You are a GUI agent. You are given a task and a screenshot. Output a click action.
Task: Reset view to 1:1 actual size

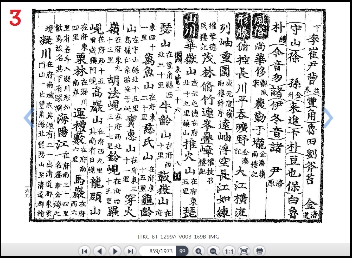click(228, 251)
